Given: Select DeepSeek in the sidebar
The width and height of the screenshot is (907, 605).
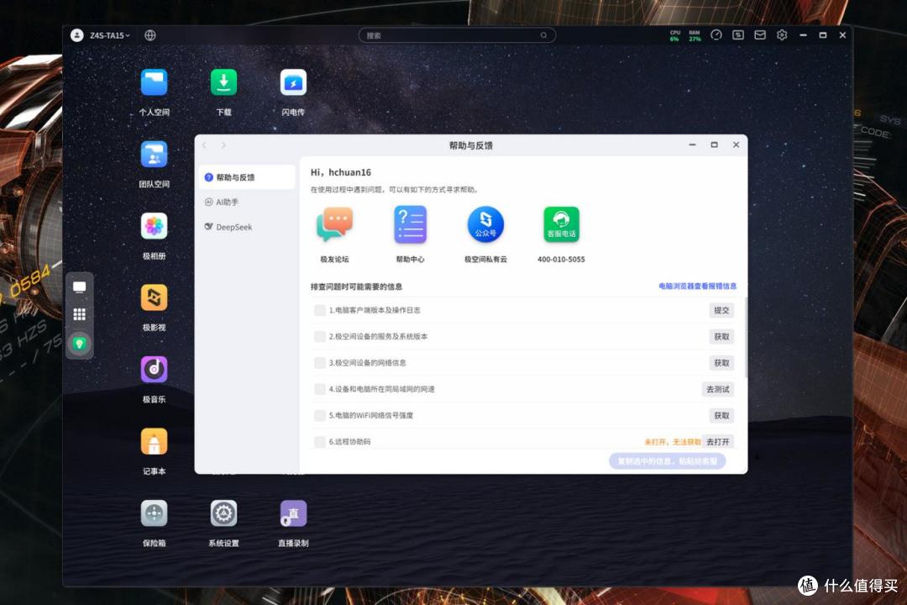Looking at the screenshot, I should pyautogui.click(x=247, y=227).
